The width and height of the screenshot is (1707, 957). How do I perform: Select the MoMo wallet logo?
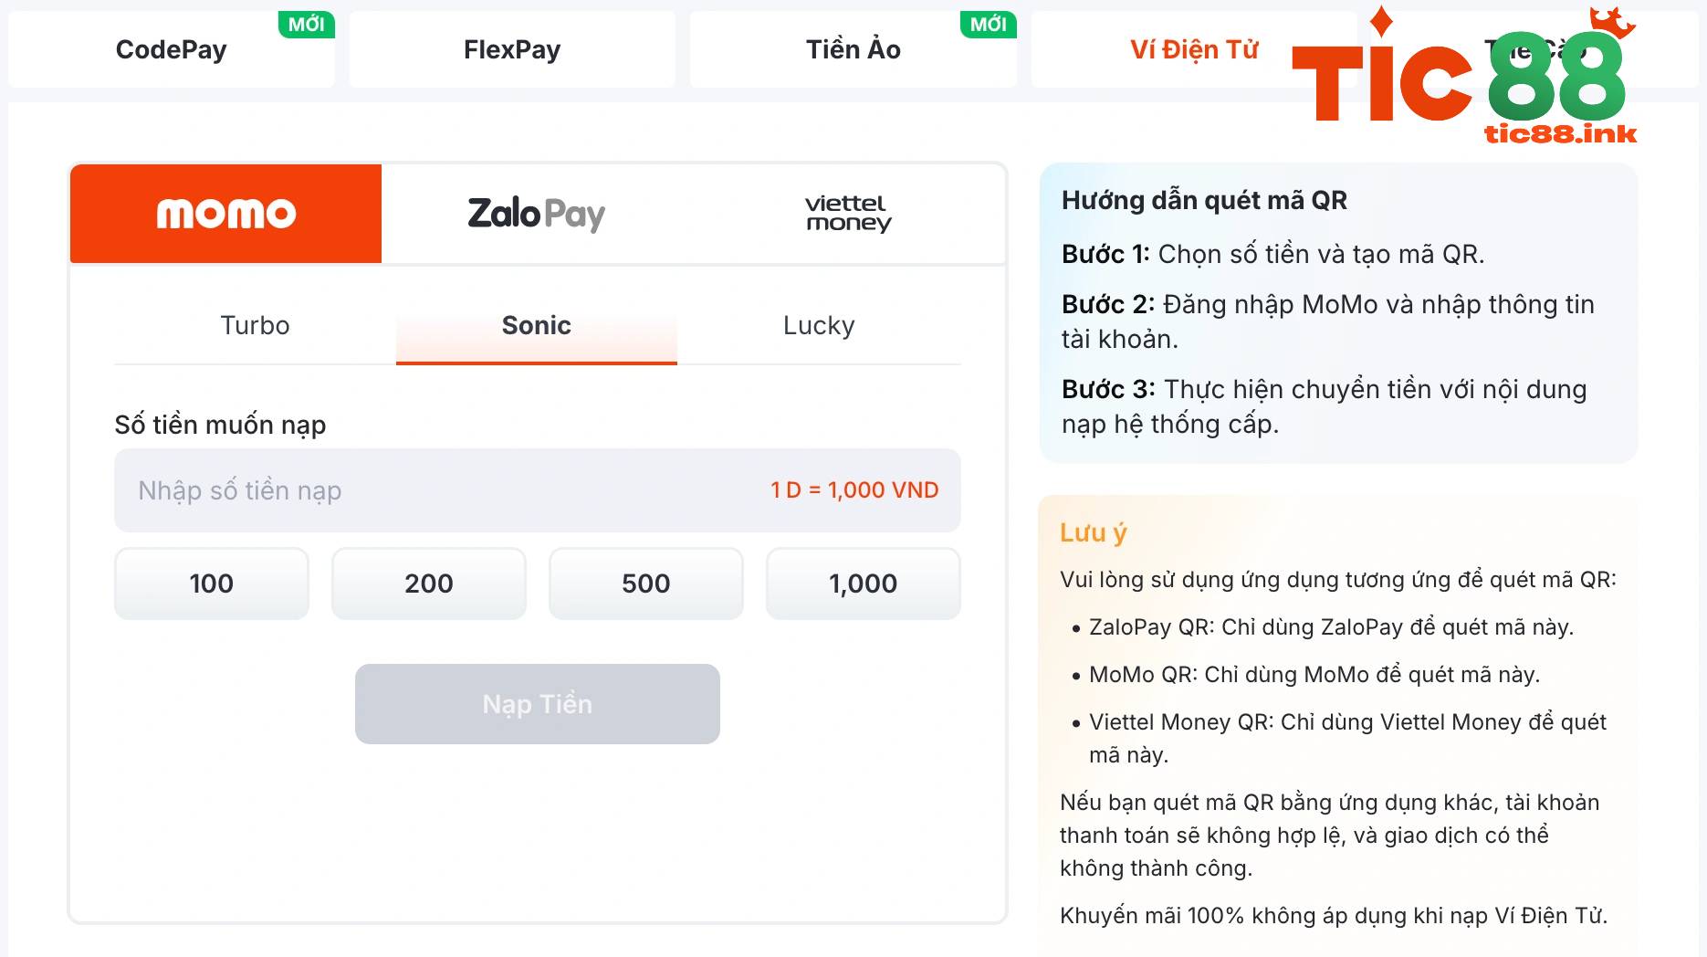[225, 214]
